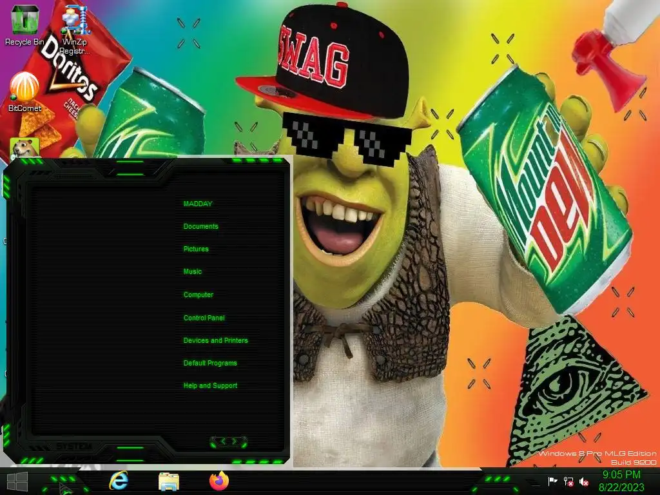Screen dimensions: 660x495
Task: Open the WinZip Registry desktop shortcut
Action: [x=75, y=30]
